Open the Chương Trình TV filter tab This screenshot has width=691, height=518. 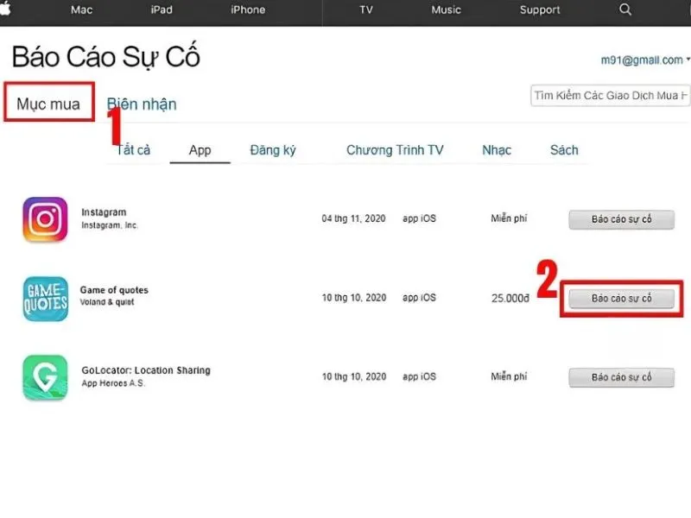(395, 150)
